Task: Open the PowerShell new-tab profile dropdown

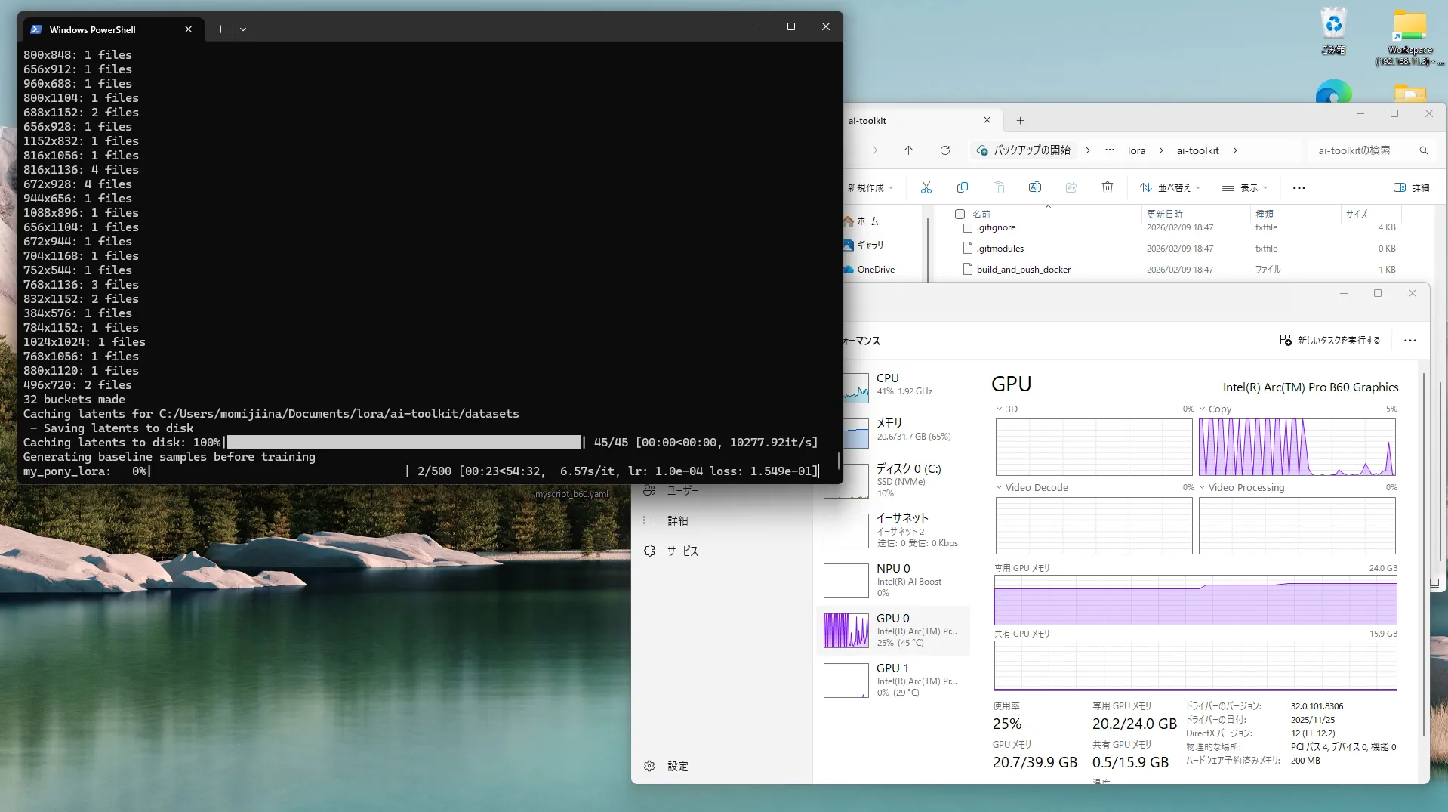Action: (243, 29)
